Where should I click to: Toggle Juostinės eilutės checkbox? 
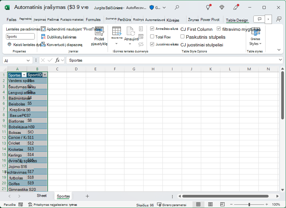152,44
